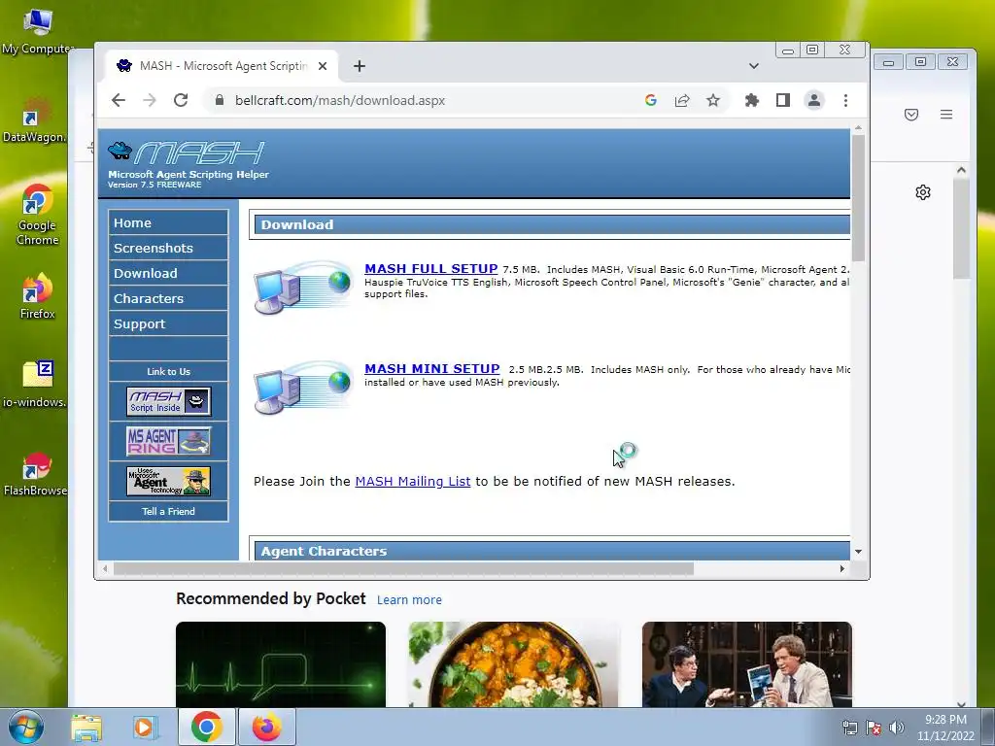Open the green heartbeat Pocket story thumbnail
Screen dimensions: 995x746
281,664
